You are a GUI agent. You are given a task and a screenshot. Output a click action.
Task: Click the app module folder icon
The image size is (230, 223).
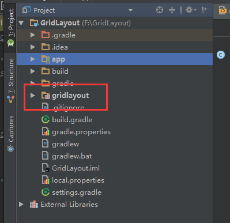pyautogui.click(x=46, y=59)
